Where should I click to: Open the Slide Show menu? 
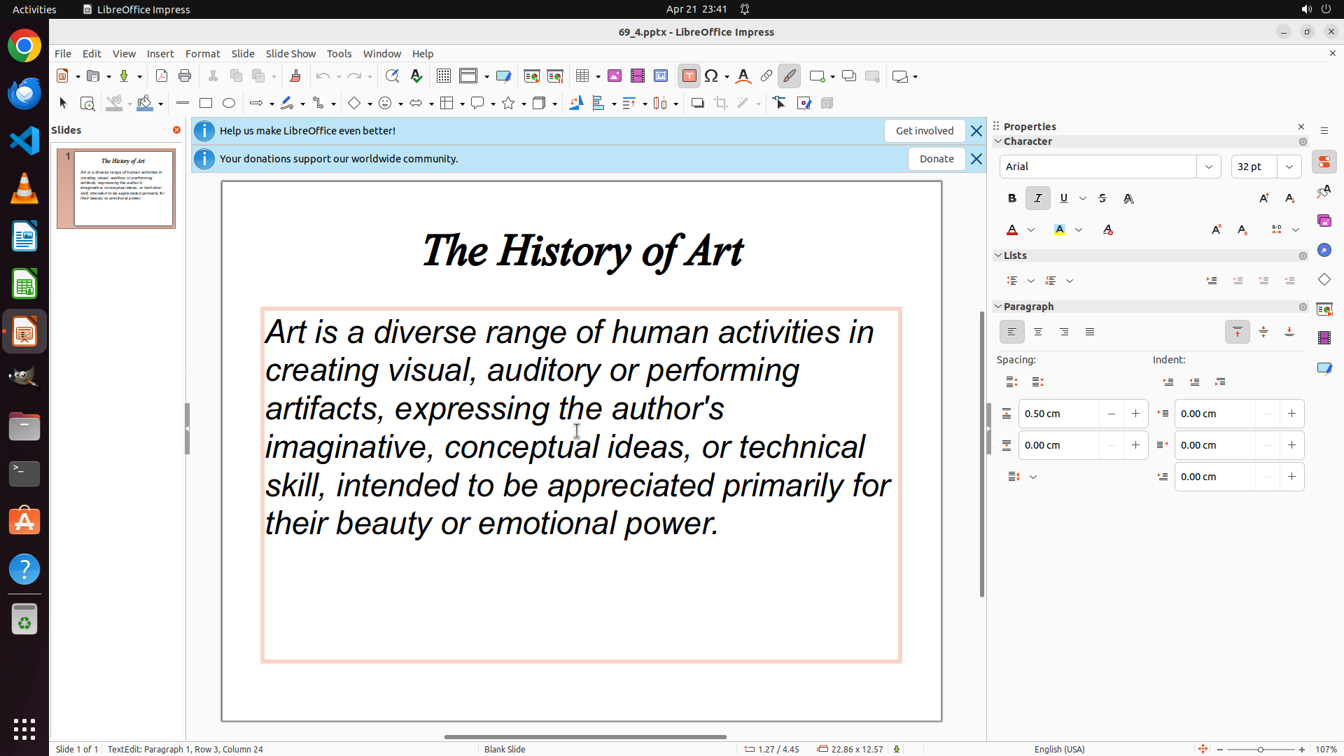click(290, 54)
